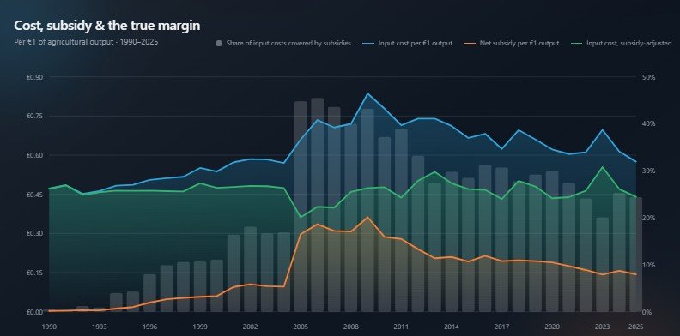The height and width of the screenshot is (336, 680).
Task: Click the €0.90 left axis label
Action: point(34,77)
